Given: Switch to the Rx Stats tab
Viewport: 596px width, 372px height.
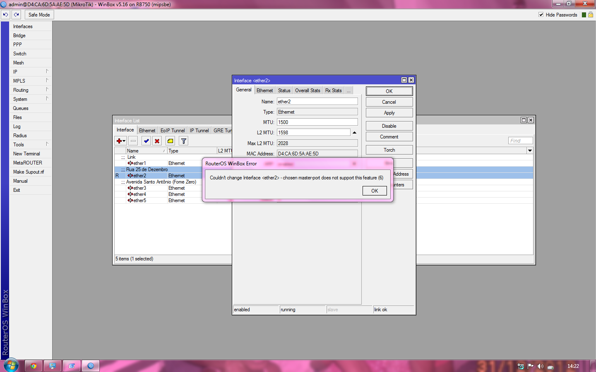Looking at the screenshot, I should 334,91.
